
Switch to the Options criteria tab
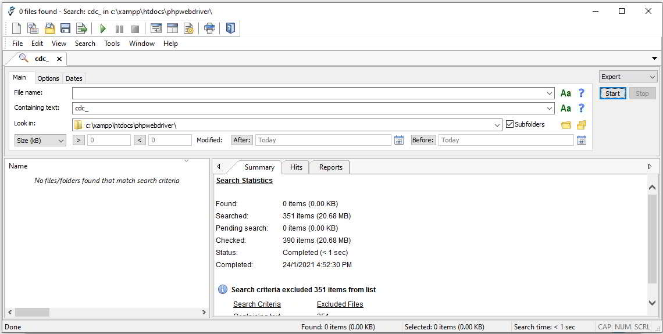click(x=48, y=78)
